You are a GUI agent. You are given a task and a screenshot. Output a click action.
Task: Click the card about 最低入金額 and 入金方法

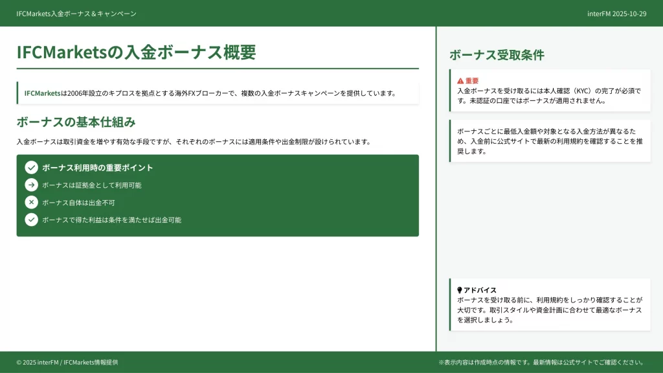click(550, 141)
